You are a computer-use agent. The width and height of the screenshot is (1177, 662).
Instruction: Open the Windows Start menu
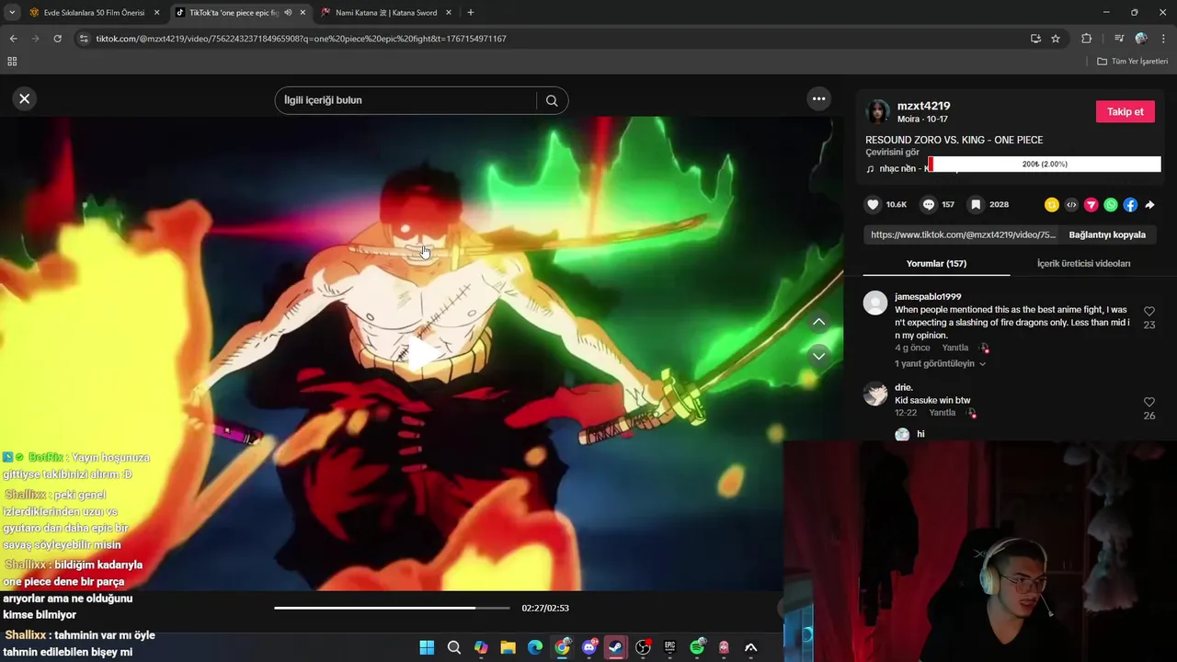[x=427, y=647]
